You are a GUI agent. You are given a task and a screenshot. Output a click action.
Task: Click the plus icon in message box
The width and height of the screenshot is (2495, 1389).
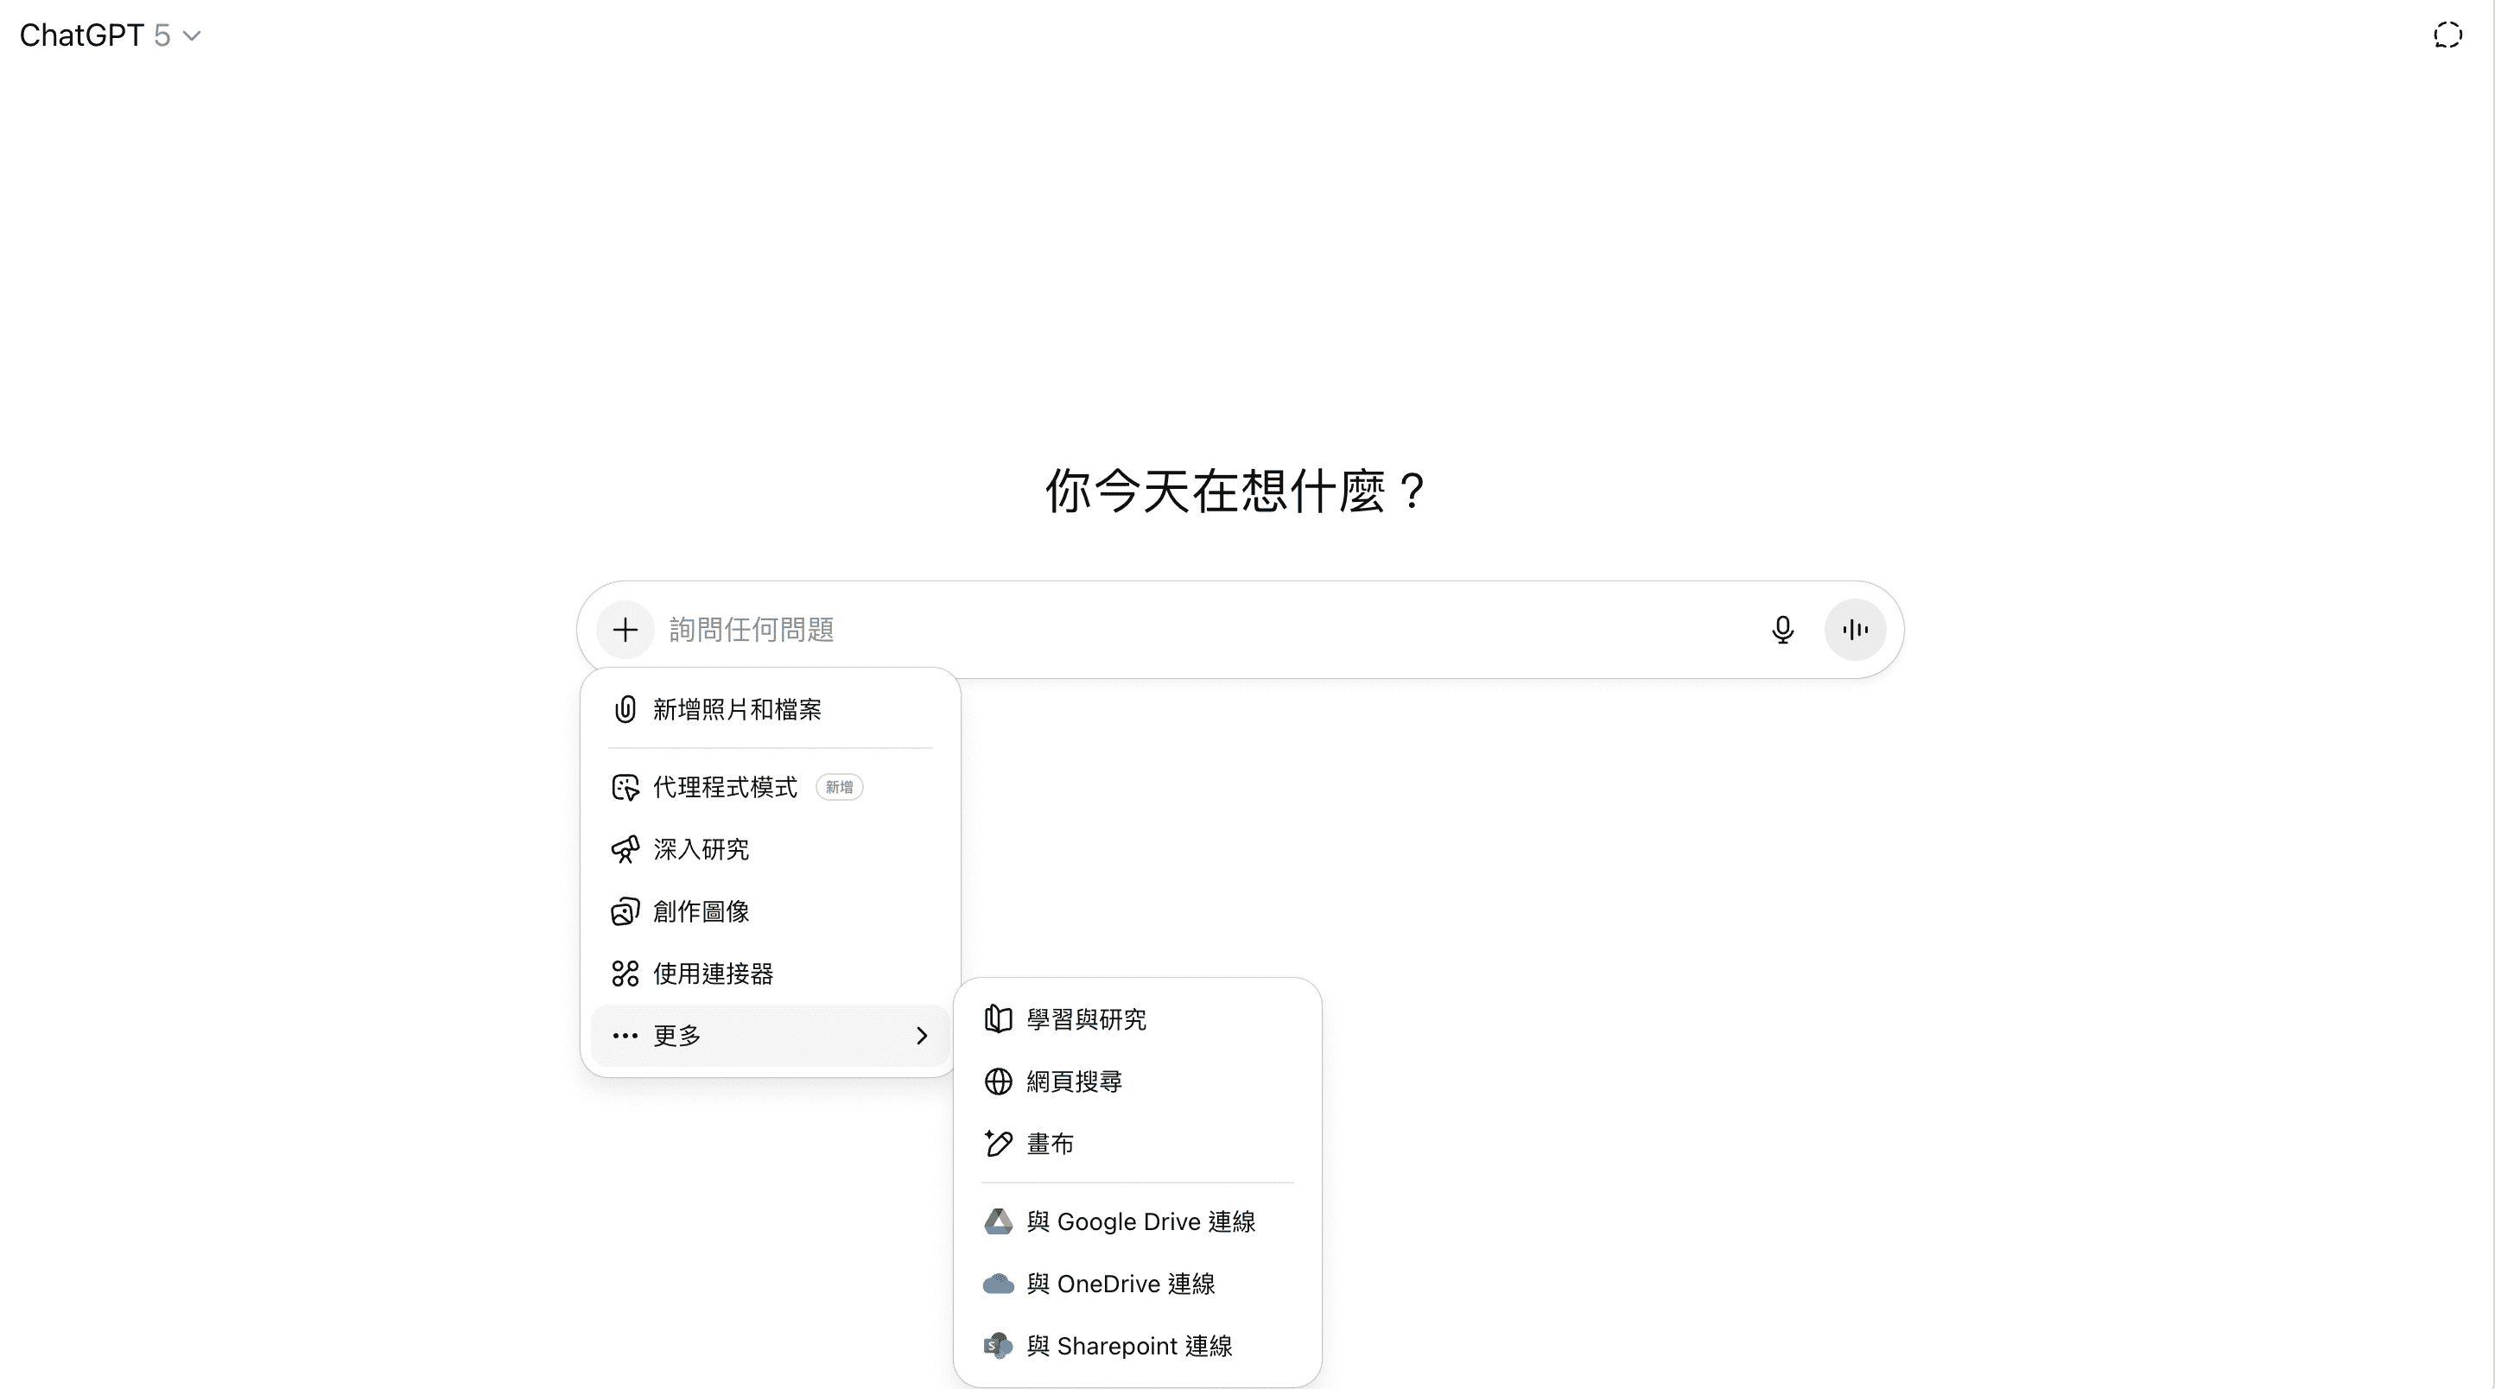(x=625, y=631)
